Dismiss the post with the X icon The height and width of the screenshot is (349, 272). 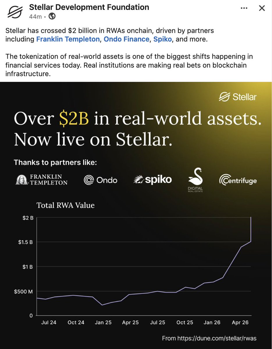[x=262, y=8]
